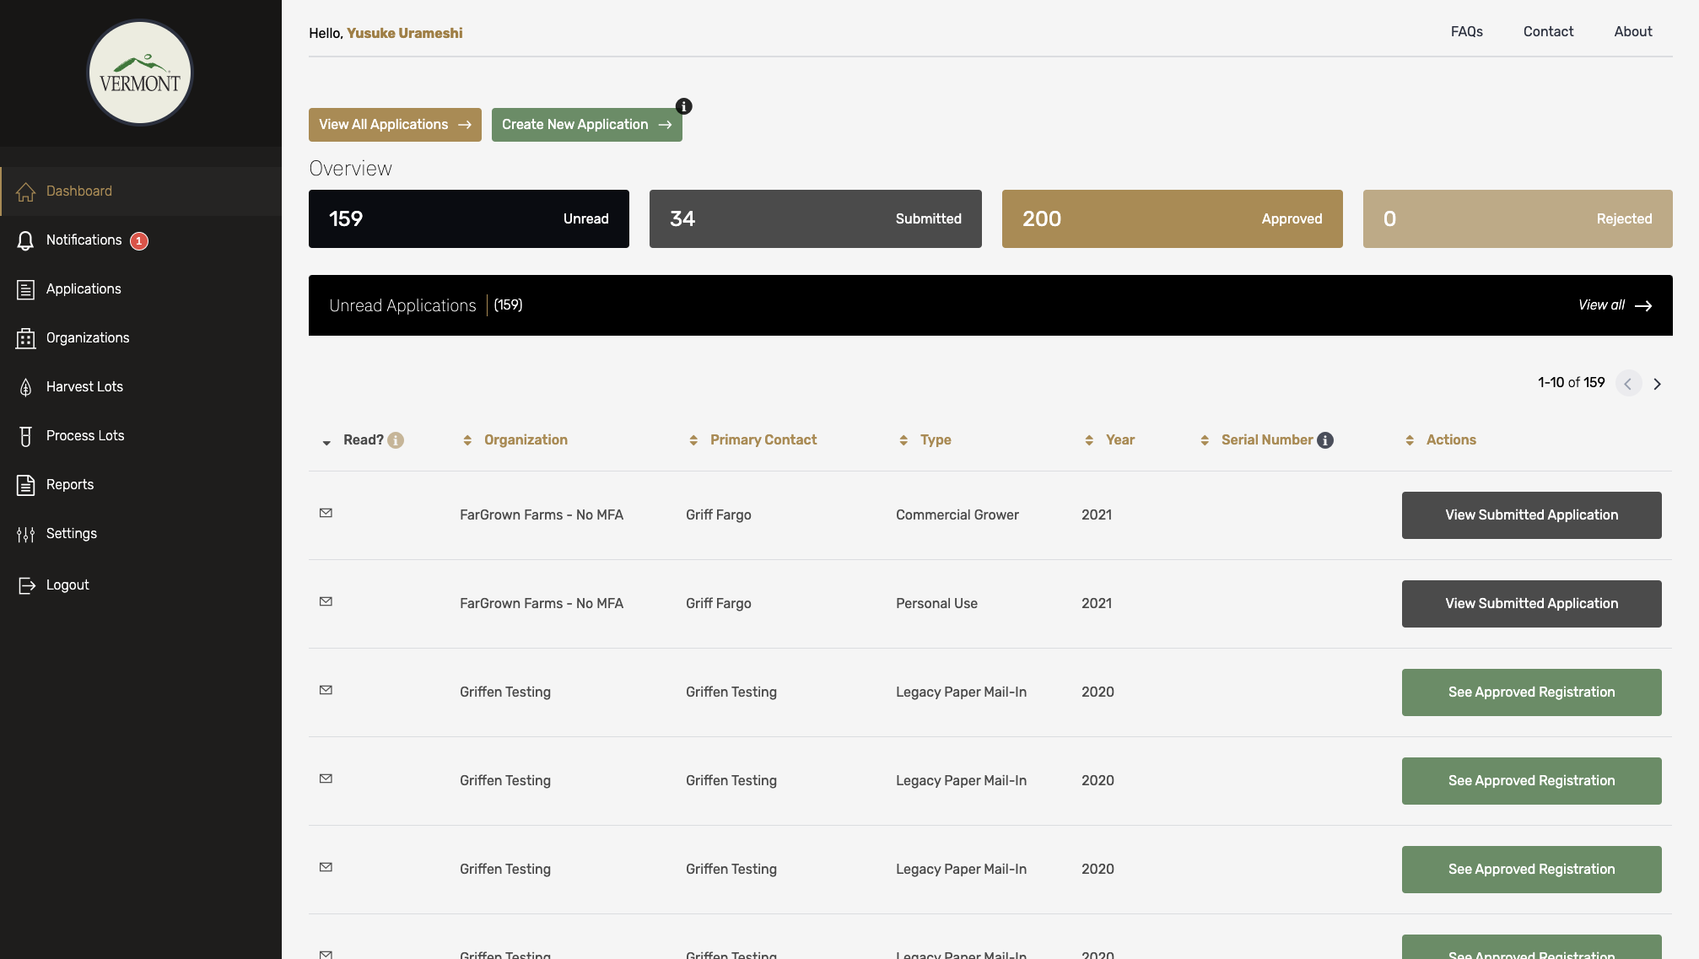
Task: See Approved Registration for second Griffen Testing row
Action: (1531, 781)
